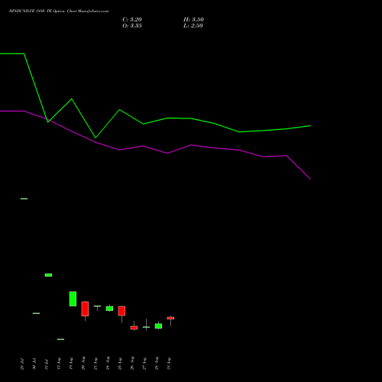The image size is (382, 382).
Task: Select the open value O: 3.35
Action: (x=132, y=26)
